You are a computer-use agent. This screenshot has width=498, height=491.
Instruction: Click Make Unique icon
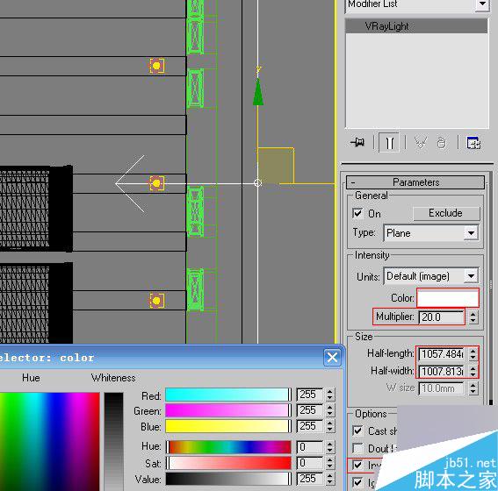[x=421, y=143]
